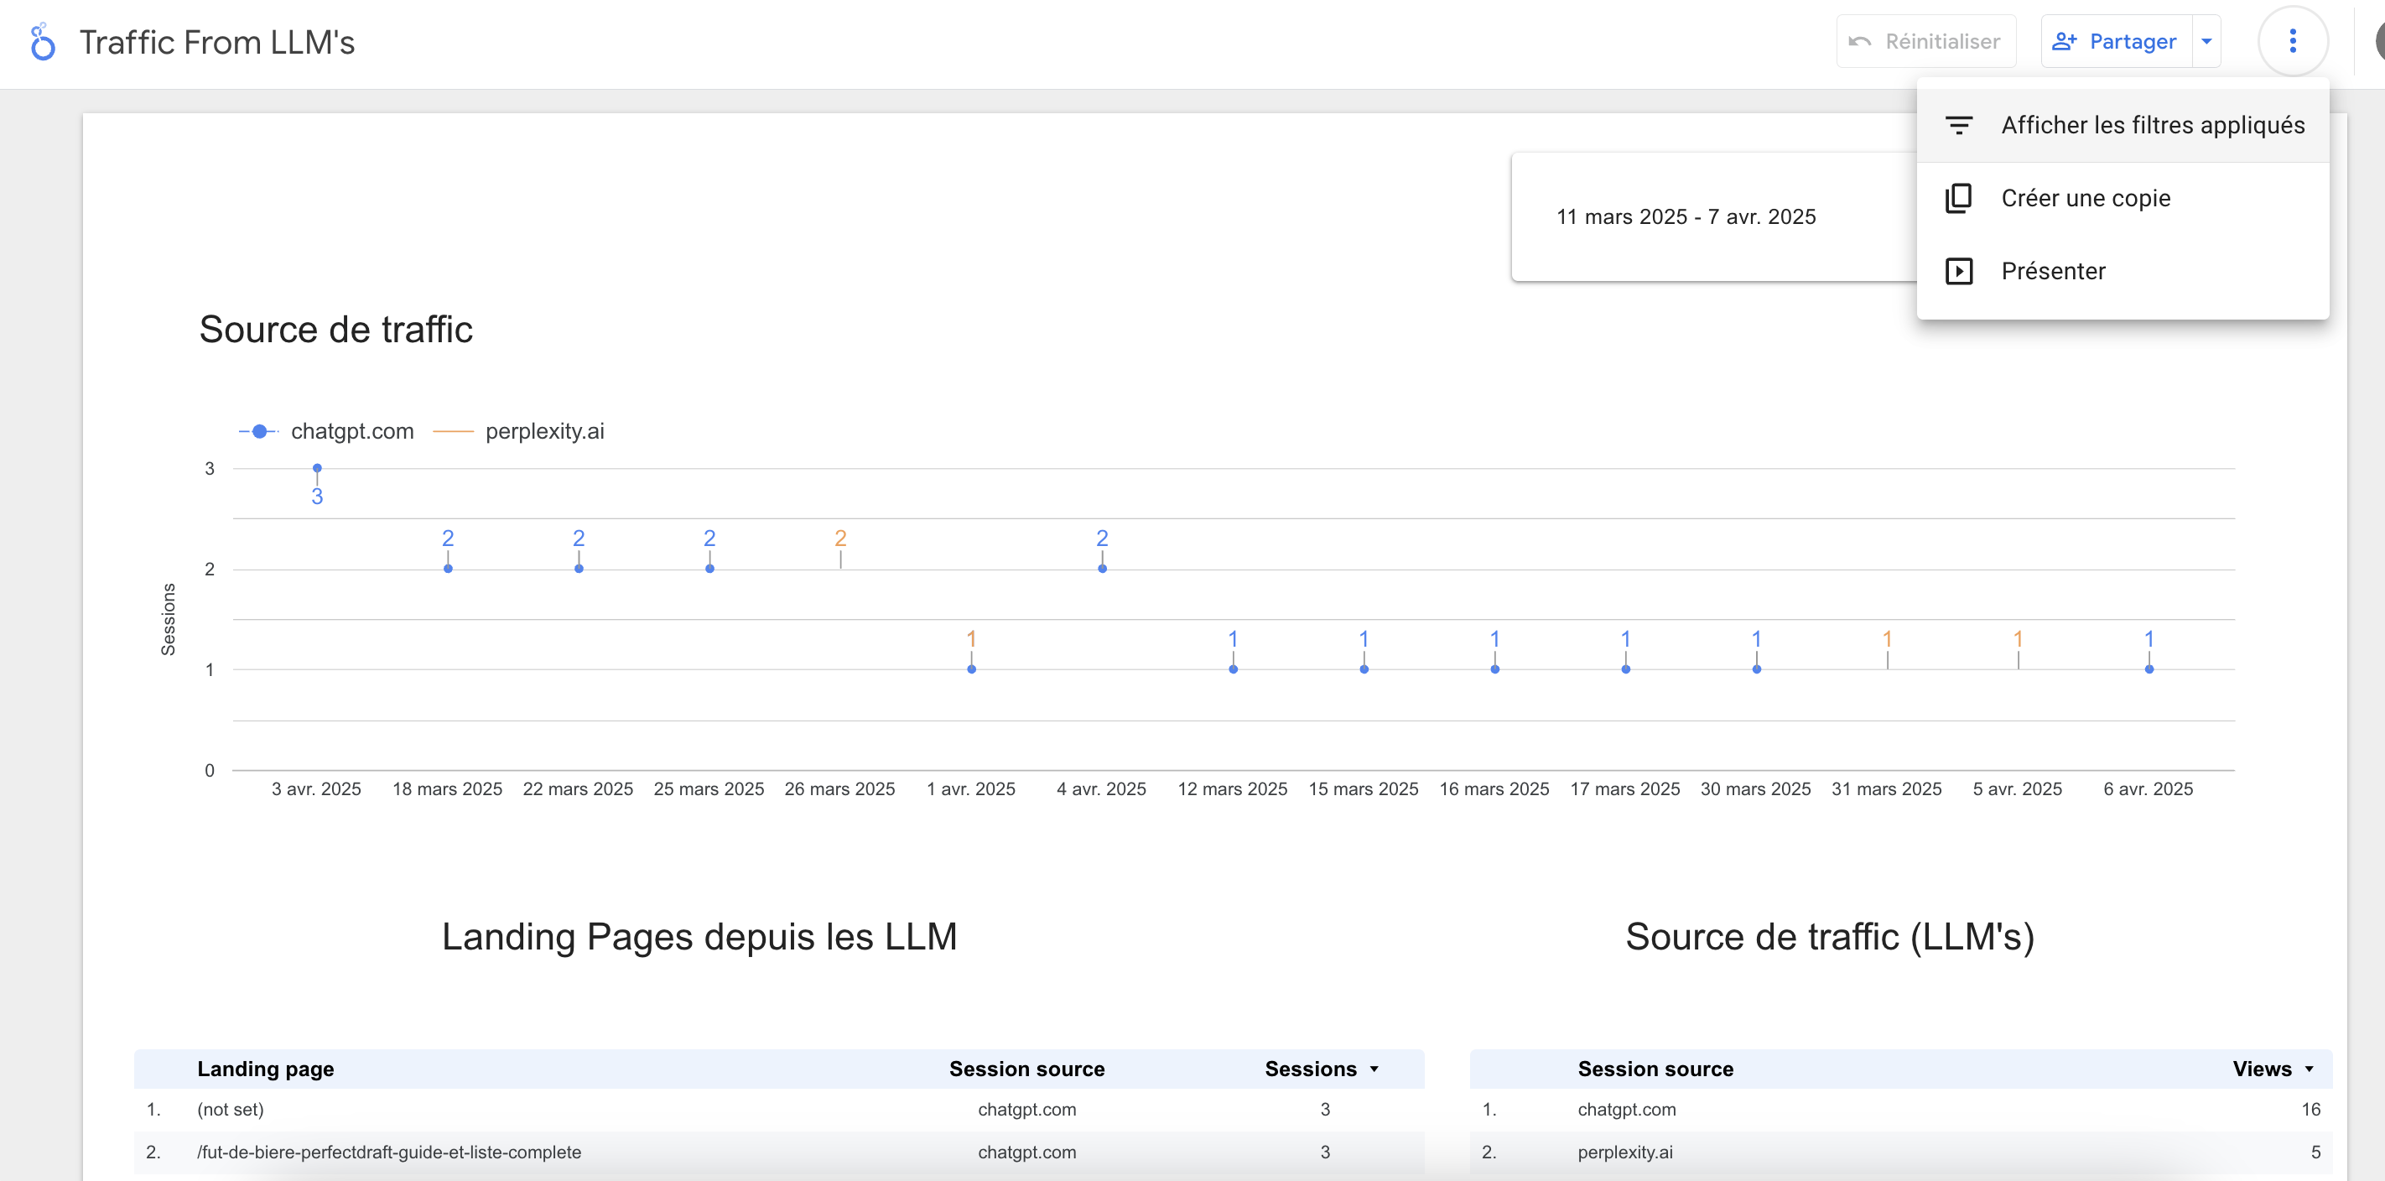Click the Views value 5

pyautogui.click(x=2315, y=1153)
